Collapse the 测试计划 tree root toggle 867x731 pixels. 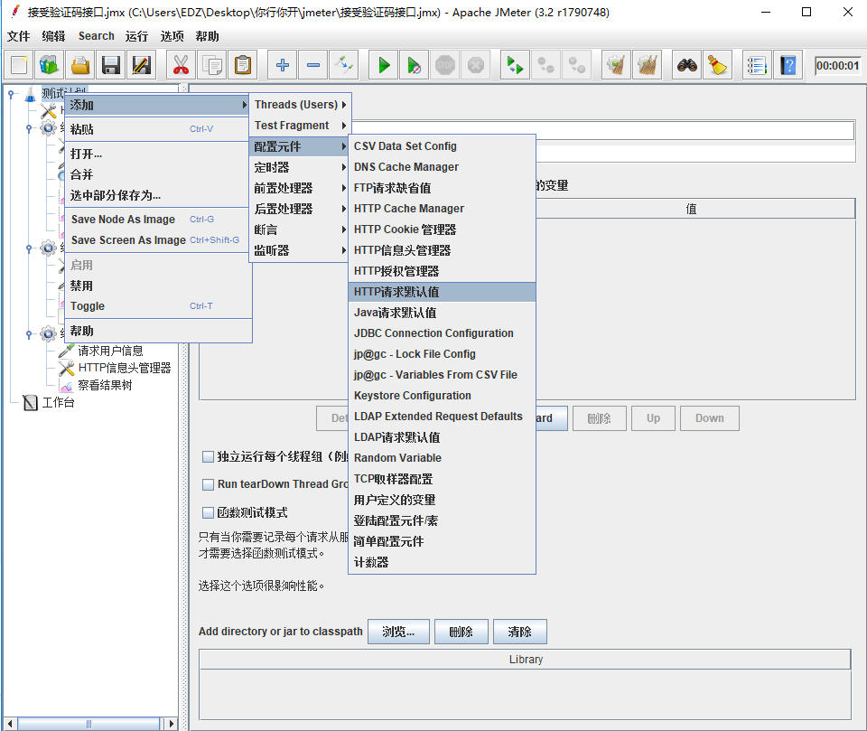point(11,95)
